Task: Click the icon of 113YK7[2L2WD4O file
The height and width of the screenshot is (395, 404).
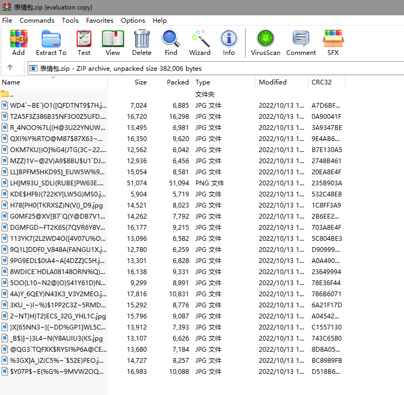Action: coord(5,238)
